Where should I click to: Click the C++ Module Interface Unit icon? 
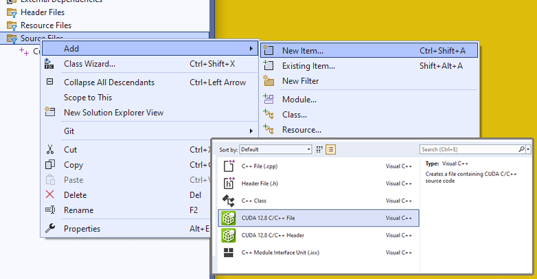point(229,253)
